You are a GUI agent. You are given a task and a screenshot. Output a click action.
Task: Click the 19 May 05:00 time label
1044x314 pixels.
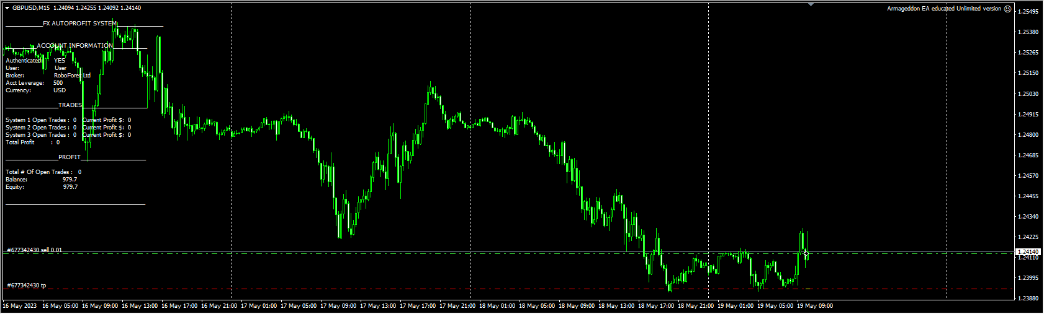[x=775, y=306]
